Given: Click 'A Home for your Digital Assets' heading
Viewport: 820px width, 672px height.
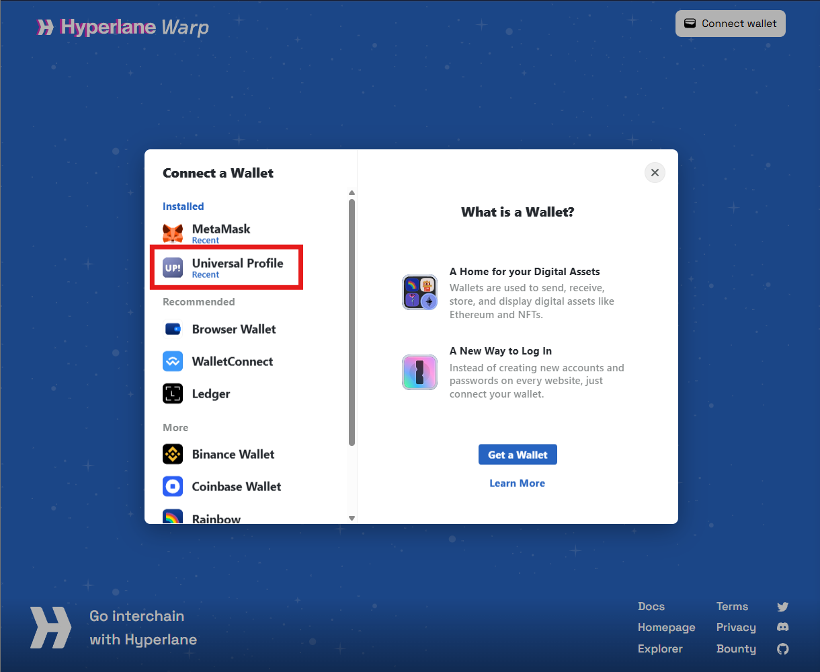Looking at the screenshot, I should point(525,272).
